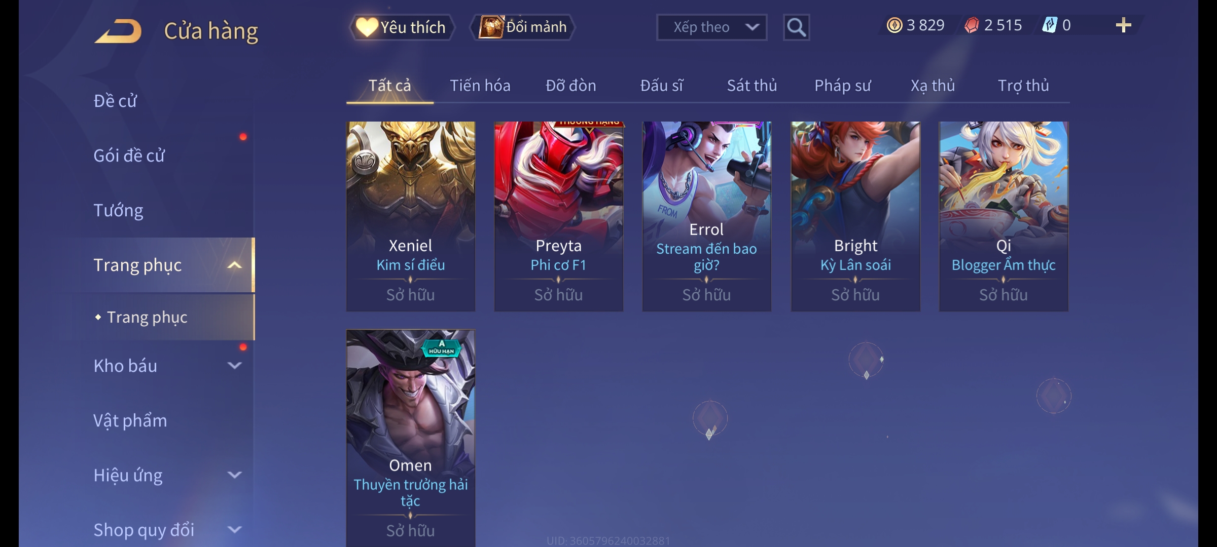Collapse the Trang phục sidebar section

coord(234,265)
